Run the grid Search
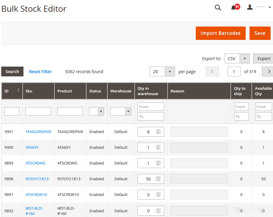 pyautogui.click(x=12, y=71)
